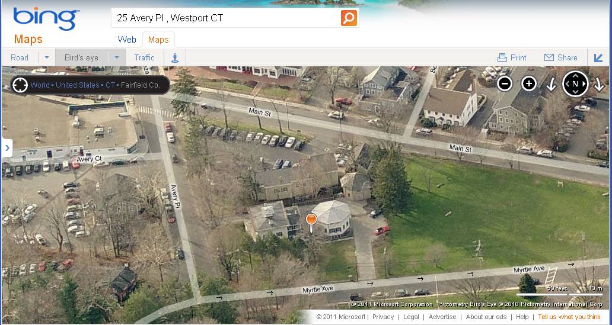
Task: Click the Share envelope icon
Action: [x=549, y=57]
